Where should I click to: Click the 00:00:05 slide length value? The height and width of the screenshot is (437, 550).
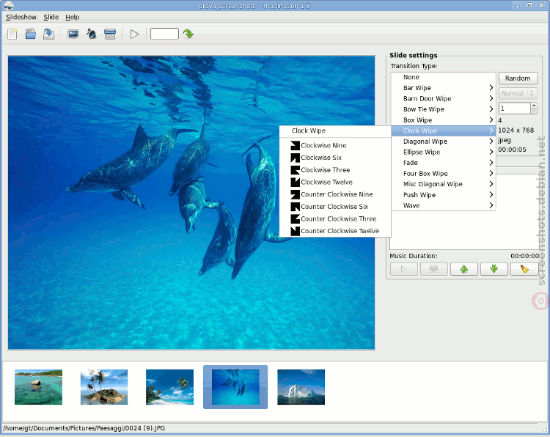[512, 150]
